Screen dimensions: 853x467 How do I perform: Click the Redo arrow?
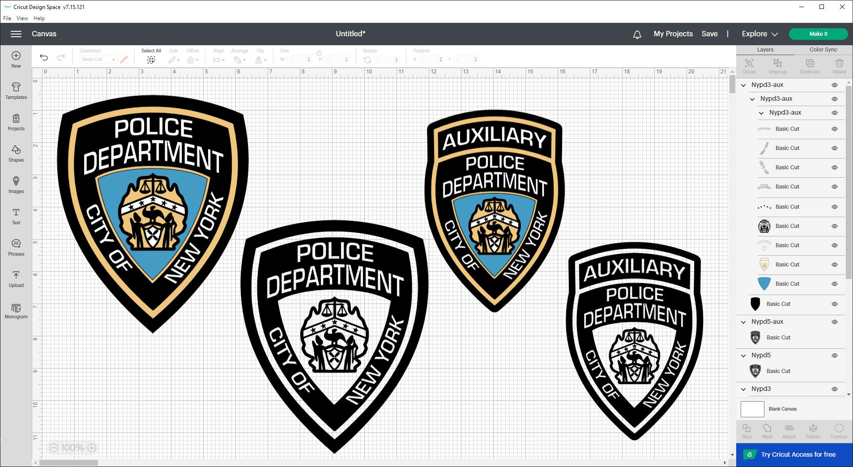pyautogui.click(x=61, y=57)
